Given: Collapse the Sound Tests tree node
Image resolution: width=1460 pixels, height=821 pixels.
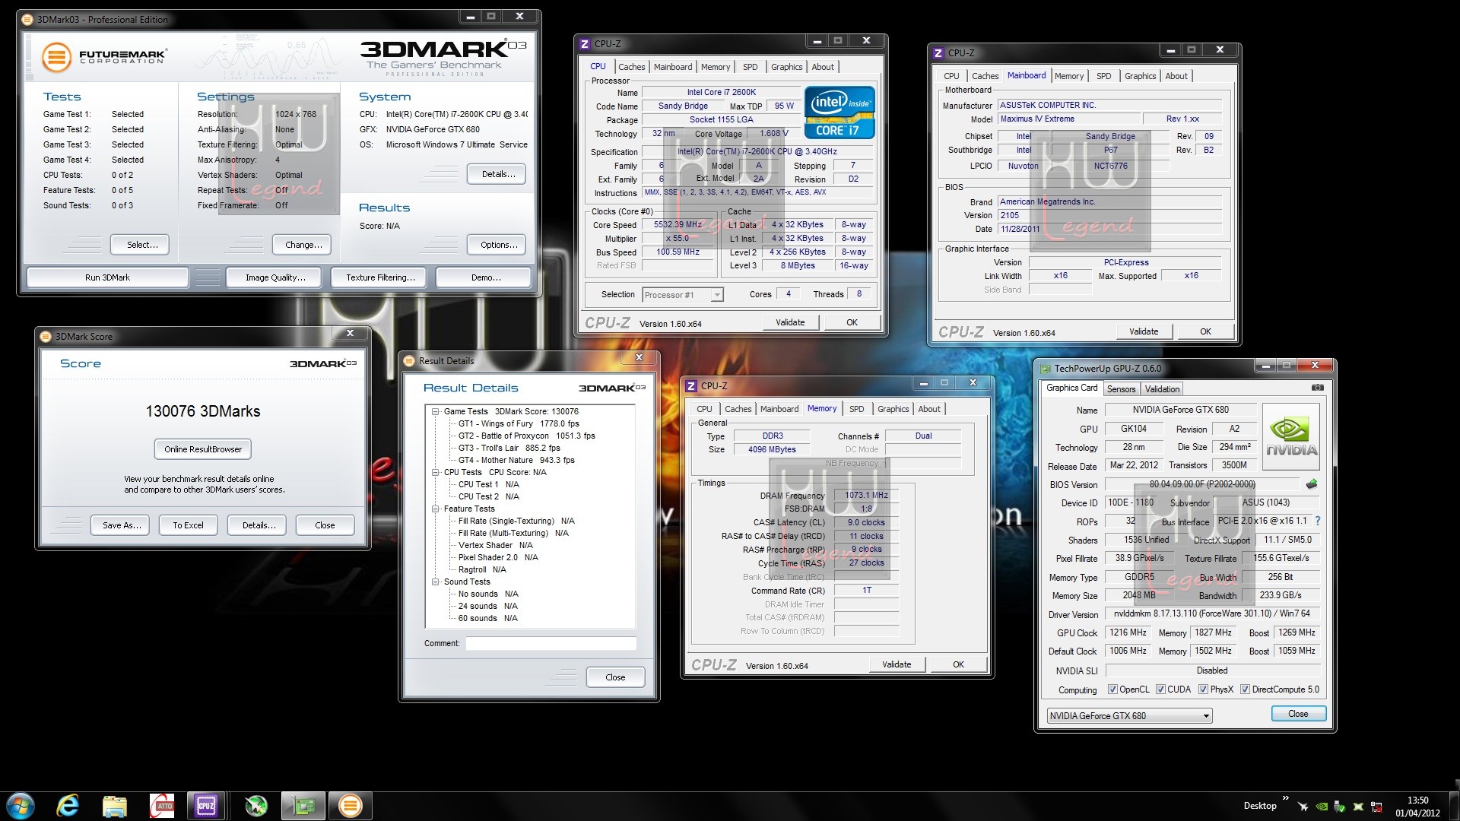Looking at the screenshot, I should click(436, 582).
